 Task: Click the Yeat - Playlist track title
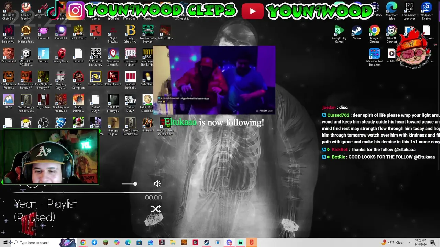[x=45, y=204]
